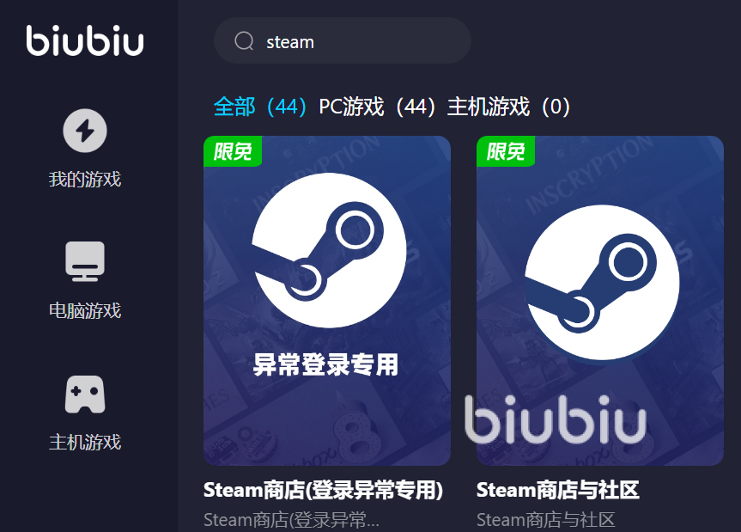Switch to the PC游戏 (44) tab
This screenshot has height=532, width=741.
[x=378, y=107]
